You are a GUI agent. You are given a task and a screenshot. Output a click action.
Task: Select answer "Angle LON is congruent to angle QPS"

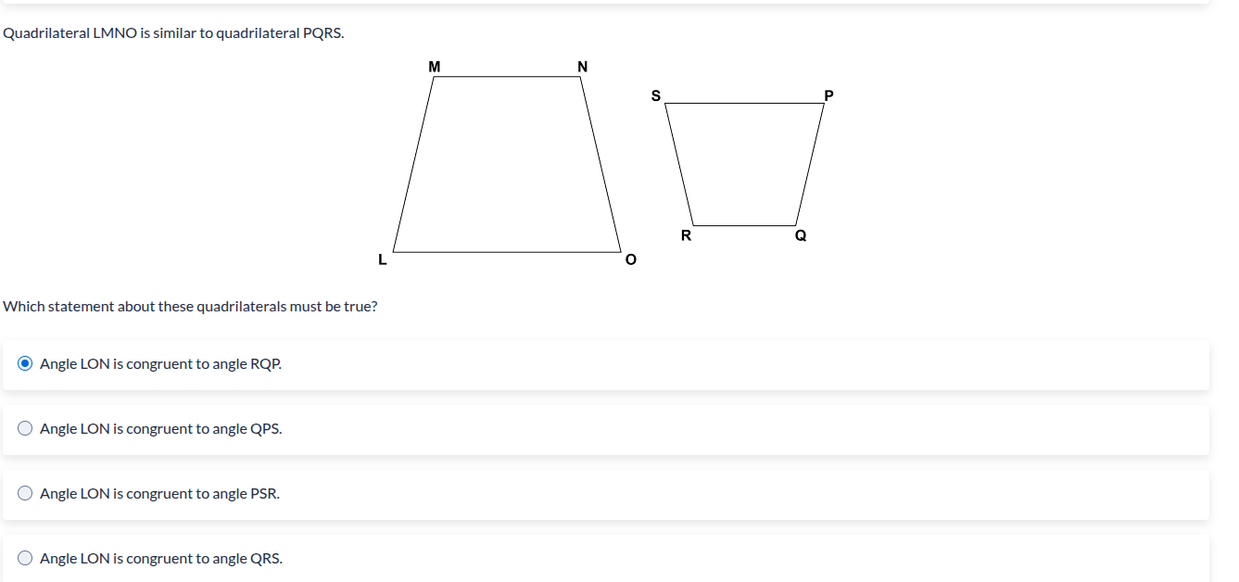pyautogui.click(x=160, y=428)
